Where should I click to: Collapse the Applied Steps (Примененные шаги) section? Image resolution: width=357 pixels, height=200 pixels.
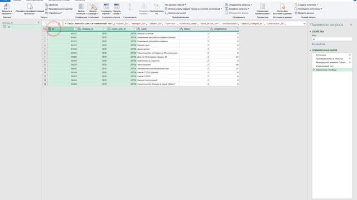pyautogui.click(x=310, y=50)
